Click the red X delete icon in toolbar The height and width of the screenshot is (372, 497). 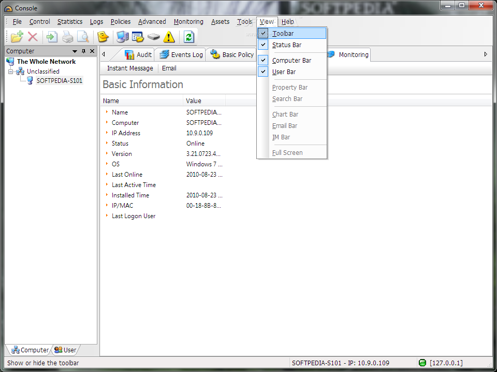pyautogui.click(x=33, y=37)
